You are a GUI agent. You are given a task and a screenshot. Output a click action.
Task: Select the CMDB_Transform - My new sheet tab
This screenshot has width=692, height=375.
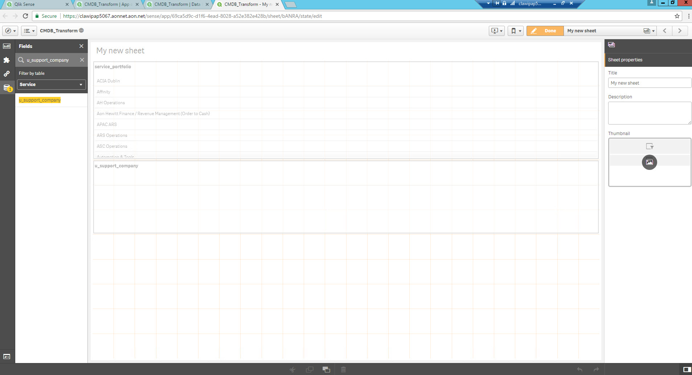coord(248,4)
